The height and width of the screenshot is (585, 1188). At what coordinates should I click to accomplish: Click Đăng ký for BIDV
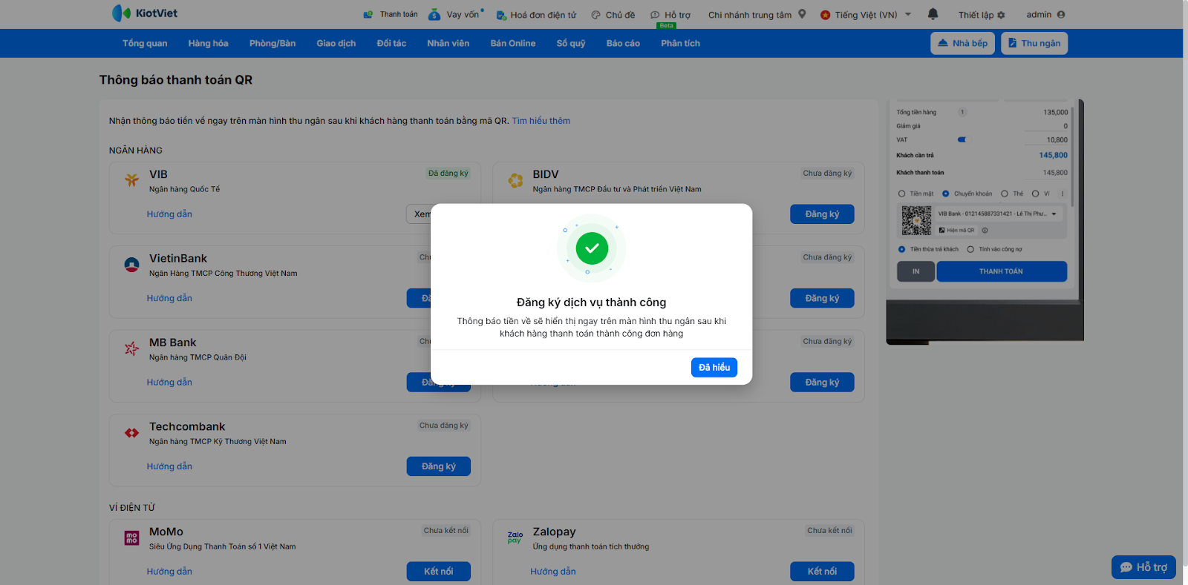pos(822,214)
